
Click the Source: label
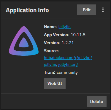52,51
